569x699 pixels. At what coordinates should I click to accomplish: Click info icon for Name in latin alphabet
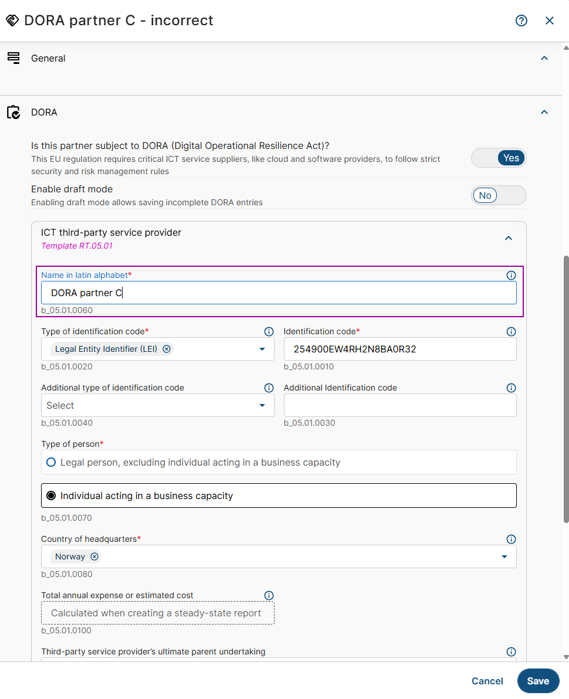[x=511, y=275]
